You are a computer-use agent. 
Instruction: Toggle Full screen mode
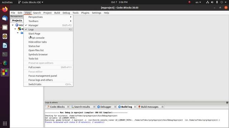point(48,67)
